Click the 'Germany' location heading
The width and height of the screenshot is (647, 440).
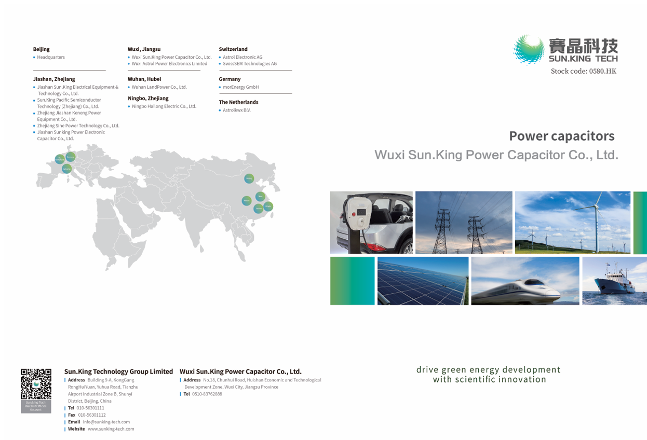point(230,79)
